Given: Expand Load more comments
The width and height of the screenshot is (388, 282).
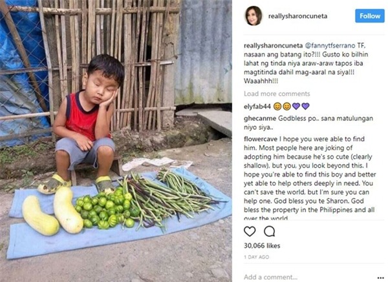Looking at the screenshot, I should pos(277,94).
